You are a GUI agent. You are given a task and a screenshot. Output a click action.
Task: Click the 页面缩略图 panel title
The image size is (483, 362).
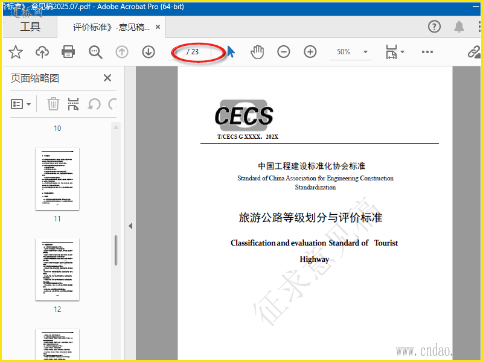tap(35, 78)
